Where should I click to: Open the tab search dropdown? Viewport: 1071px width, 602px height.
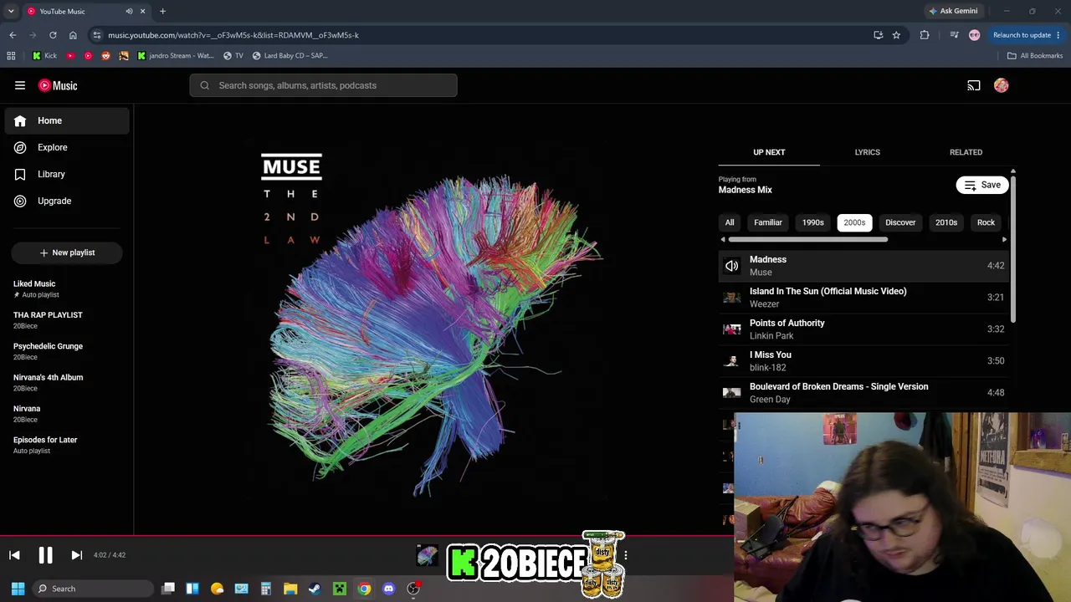(11, 12)
